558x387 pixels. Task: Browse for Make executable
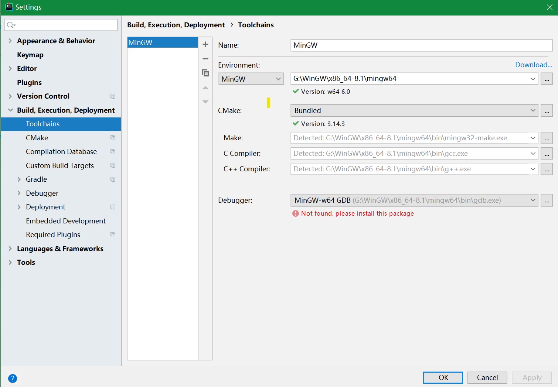547,138
